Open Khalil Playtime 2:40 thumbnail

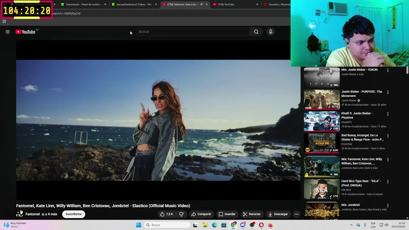tap(322, 121)
